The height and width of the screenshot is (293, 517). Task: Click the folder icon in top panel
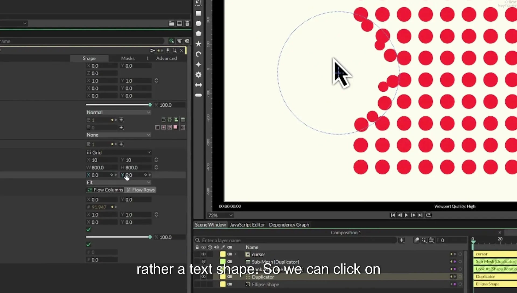point(172,23)
